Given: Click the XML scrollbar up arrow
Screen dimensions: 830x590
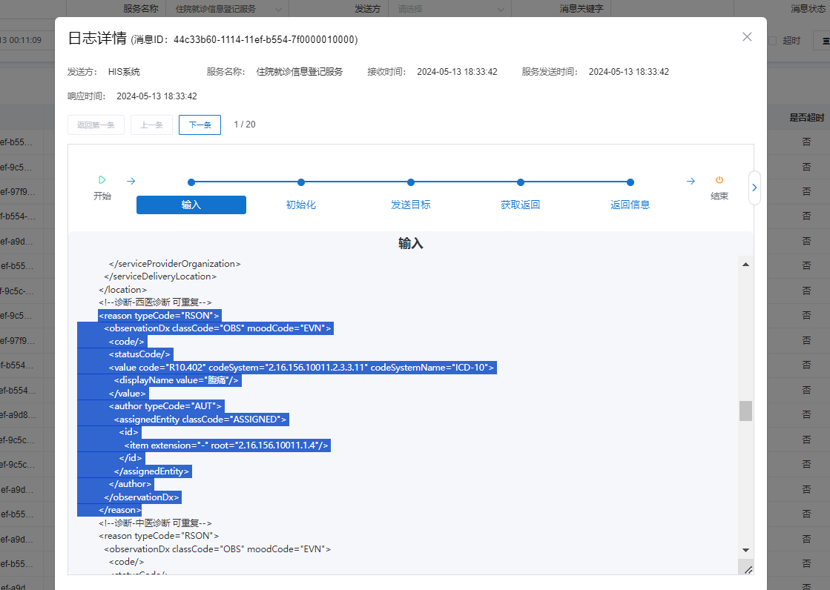Looking at the screenshot, I should click(745, 264).
